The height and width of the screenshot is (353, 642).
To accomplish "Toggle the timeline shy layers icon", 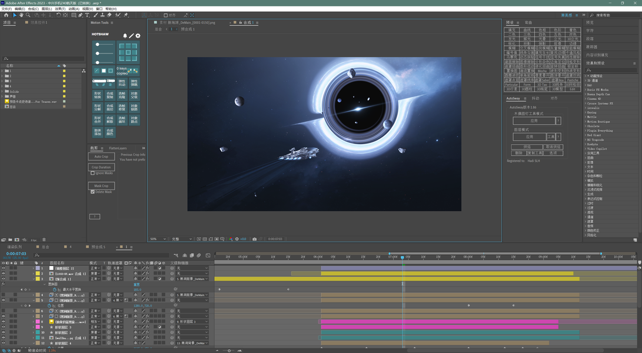I will 185,255.
